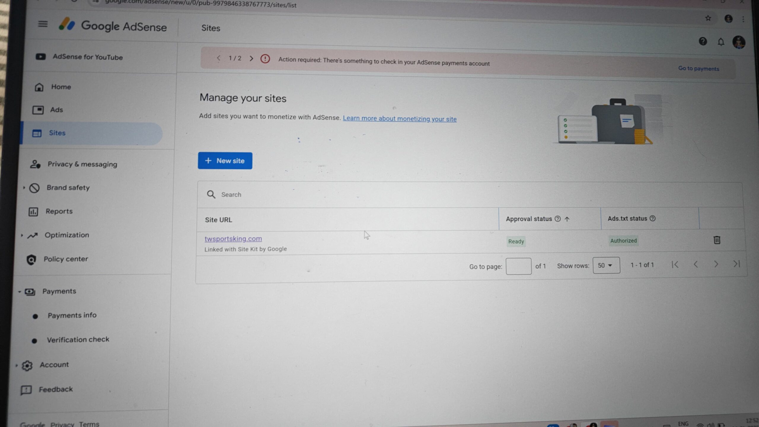Open twsportsking.com site link
759x427 pixels.
pyautogui.click(x=233, y=239)
